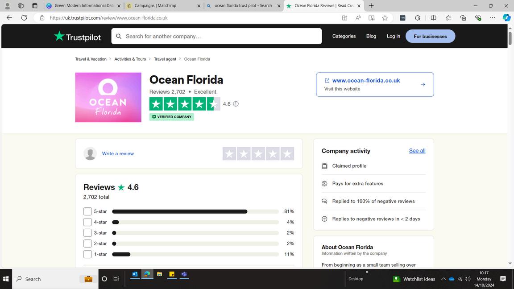The height and width of the screenshot is (289, 514).
Task: Tick the 4-star filter checkbox
Action: [x=87, y=222]
